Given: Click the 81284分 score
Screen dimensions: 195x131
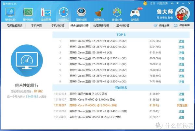Looking at the screenshot, I should 154,94.
